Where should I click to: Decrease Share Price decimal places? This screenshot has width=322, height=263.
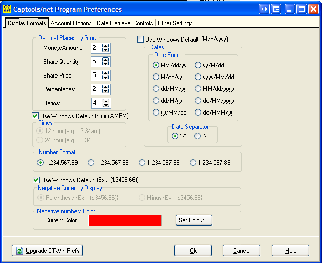coord(106,77)
